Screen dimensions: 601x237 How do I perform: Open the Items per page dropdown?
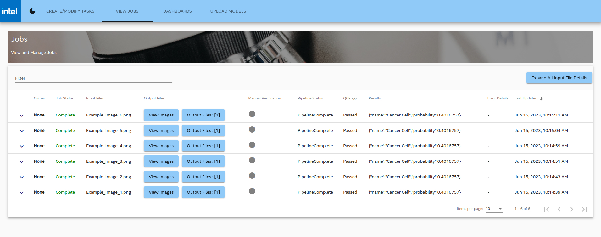pos(494,209)
